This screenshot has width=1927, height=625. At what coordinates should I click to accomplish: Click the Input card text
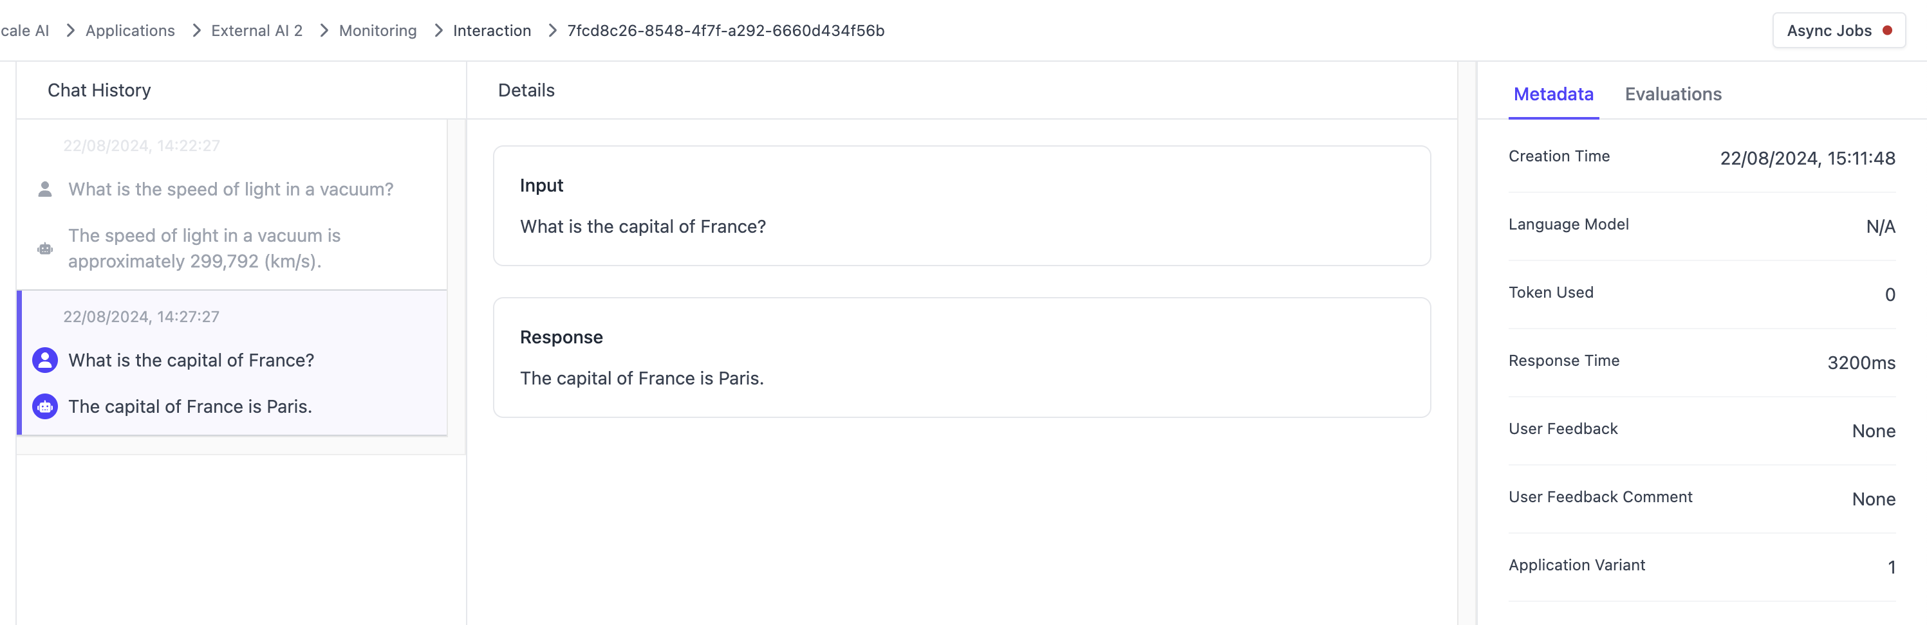tap(642, 226)
